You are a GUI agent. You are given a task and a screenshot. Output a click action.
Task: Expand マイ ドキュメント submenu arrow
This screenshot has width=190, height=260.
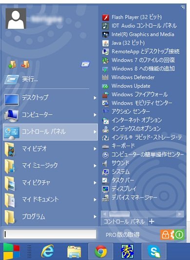95,200
